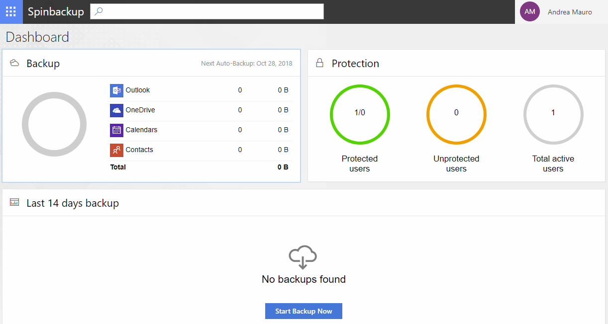Screen dimensions: 608x324
Task: Click the Contacts item count 0
Action: 240,150
